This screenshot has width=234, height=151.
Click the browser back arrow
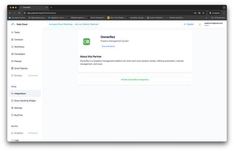point(10,13)
